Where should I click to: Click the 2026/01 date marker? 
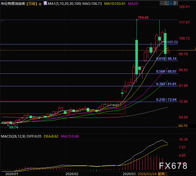tap(12, 174)
